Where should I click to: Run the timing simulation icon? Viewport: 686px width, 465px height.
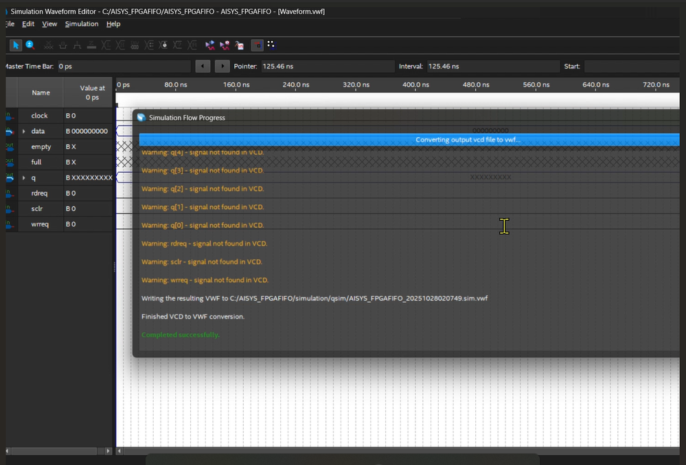[225, 45]
